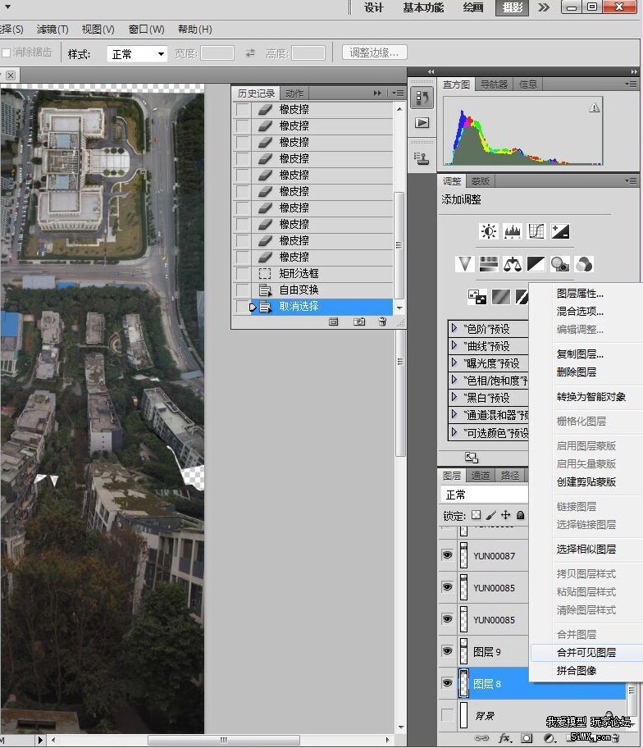This screenshot has width=643, height=748.
Task: Choose 合并可见图层 from context menu
Action: tap(586, 653)
